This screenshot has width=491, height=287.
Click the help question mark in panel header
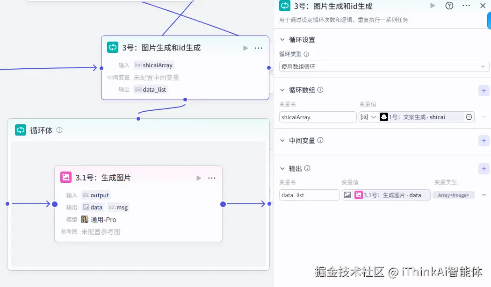pyautogui.click(x=448, y=6)
